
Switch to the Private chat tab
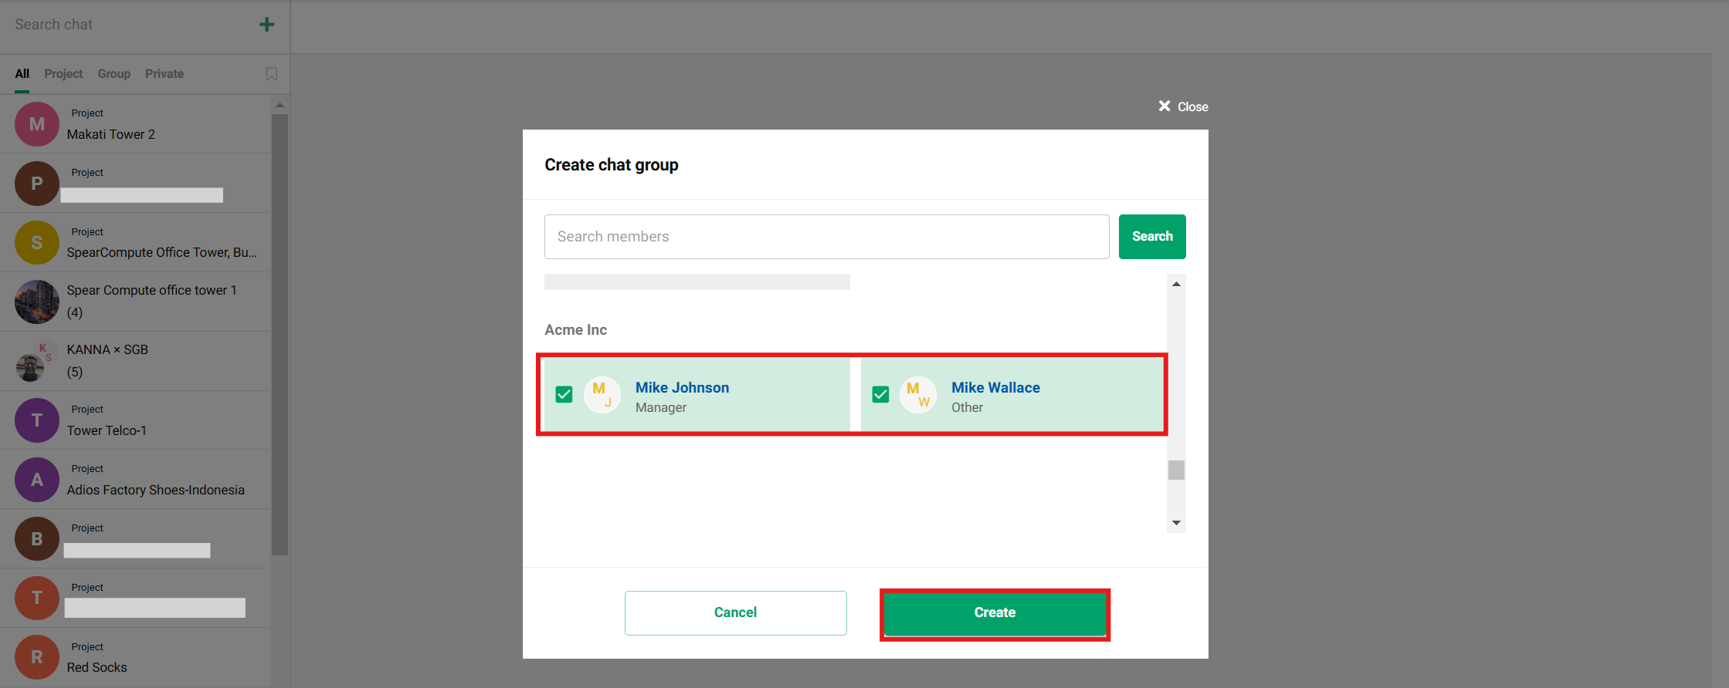tap(164, 74)
